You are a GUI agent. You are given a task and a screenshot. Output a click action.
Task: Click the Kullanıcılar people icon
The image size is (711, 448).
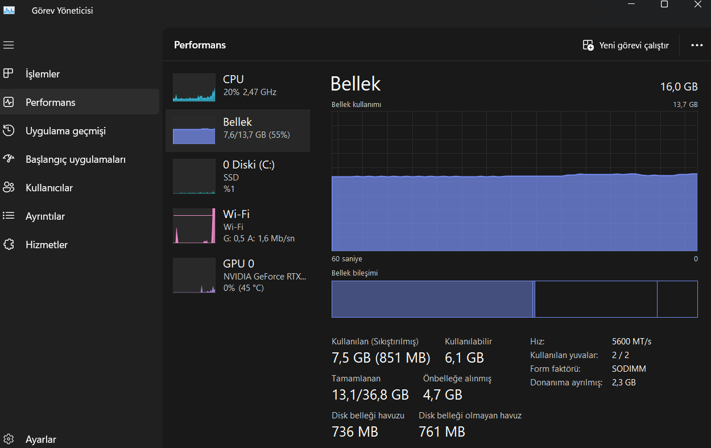click(9, 188)
